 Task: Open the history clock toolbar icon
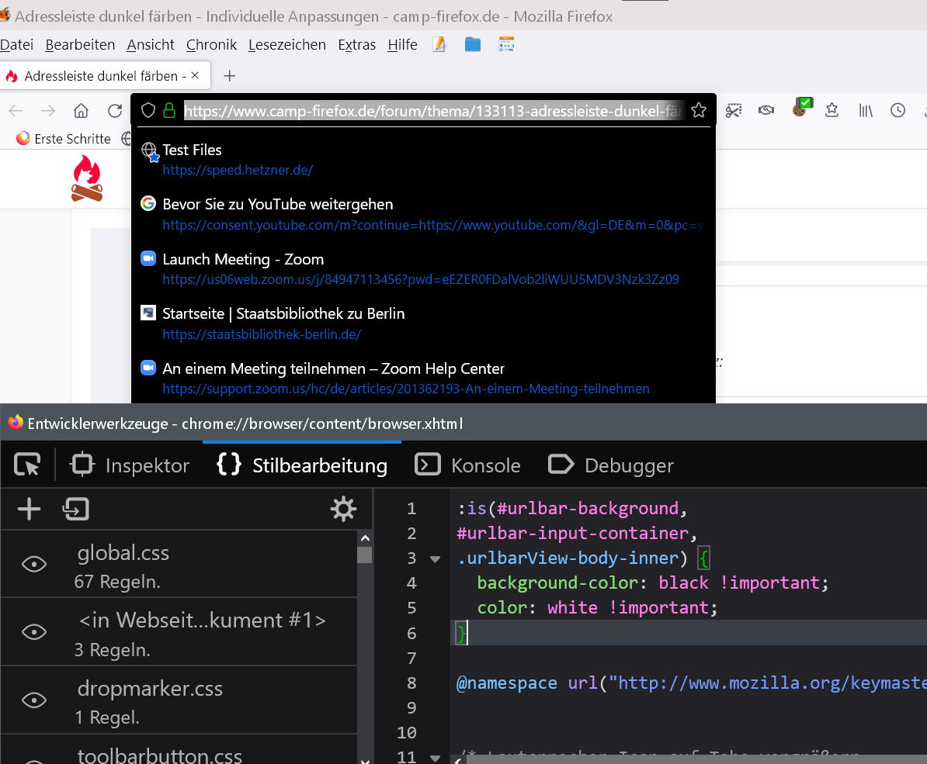pos(897,111)
